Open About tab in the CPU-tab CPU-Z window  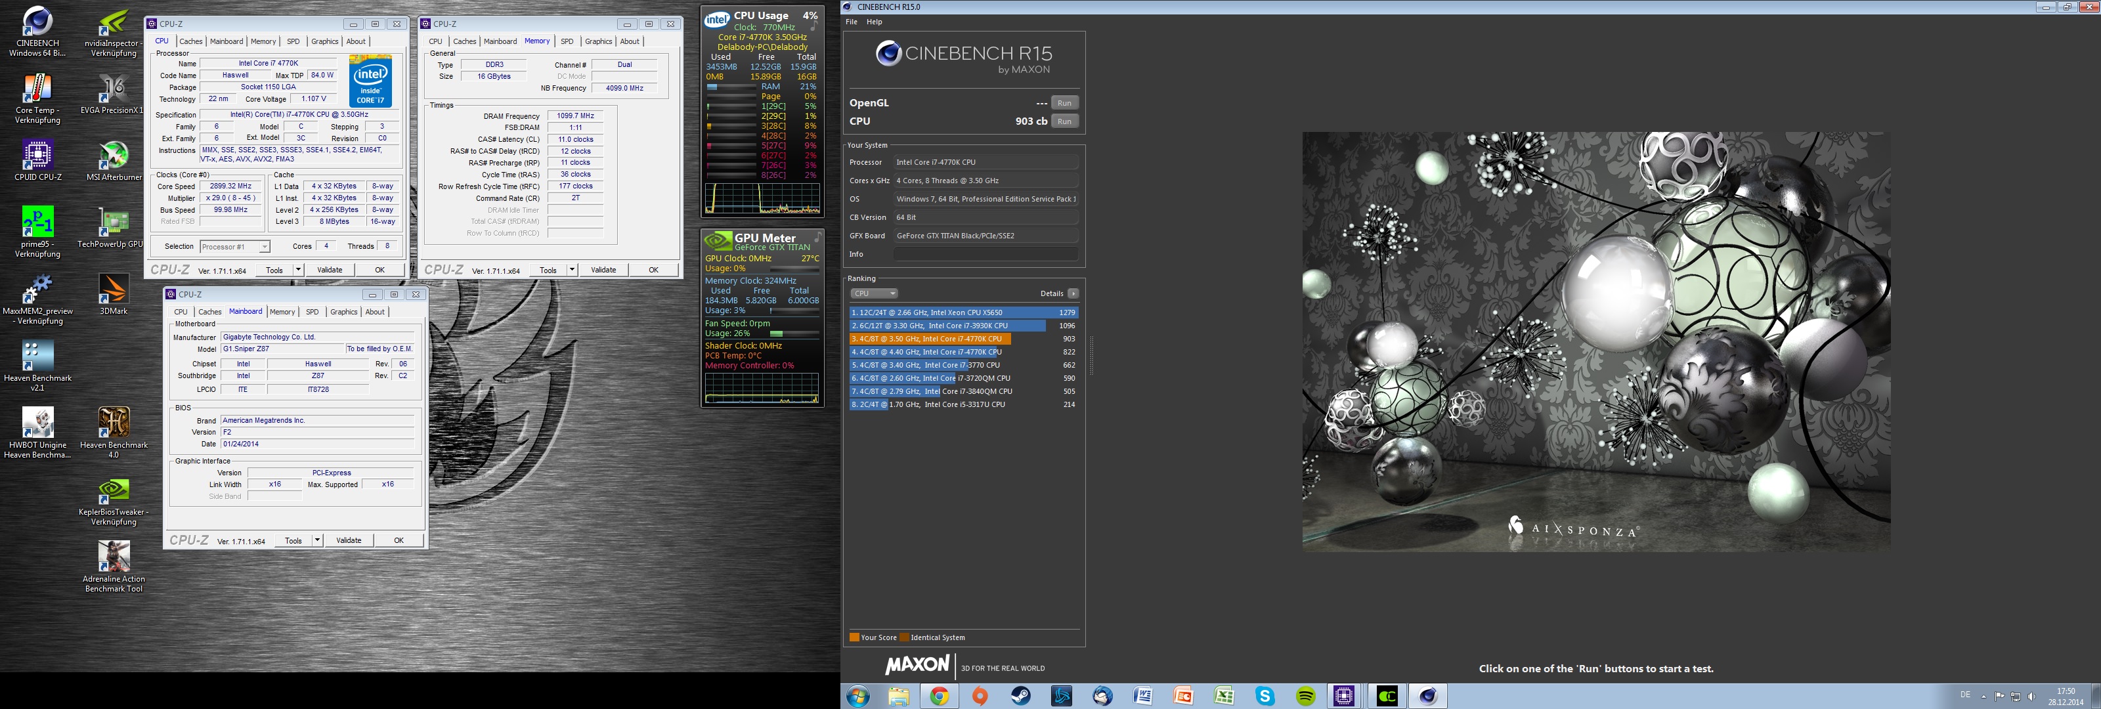pos(356,41)
